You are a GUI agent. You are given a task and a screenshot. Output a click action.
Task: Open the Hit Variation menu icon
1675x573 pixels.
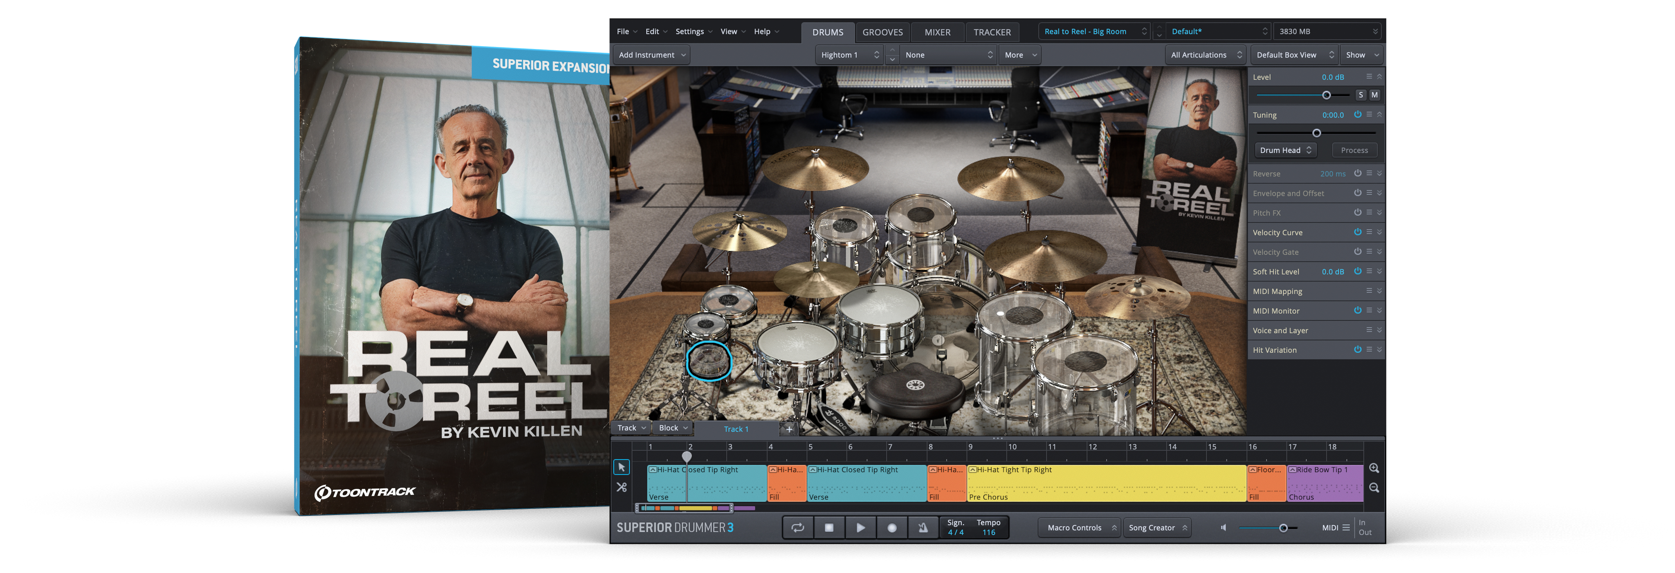pos(1369,350)
